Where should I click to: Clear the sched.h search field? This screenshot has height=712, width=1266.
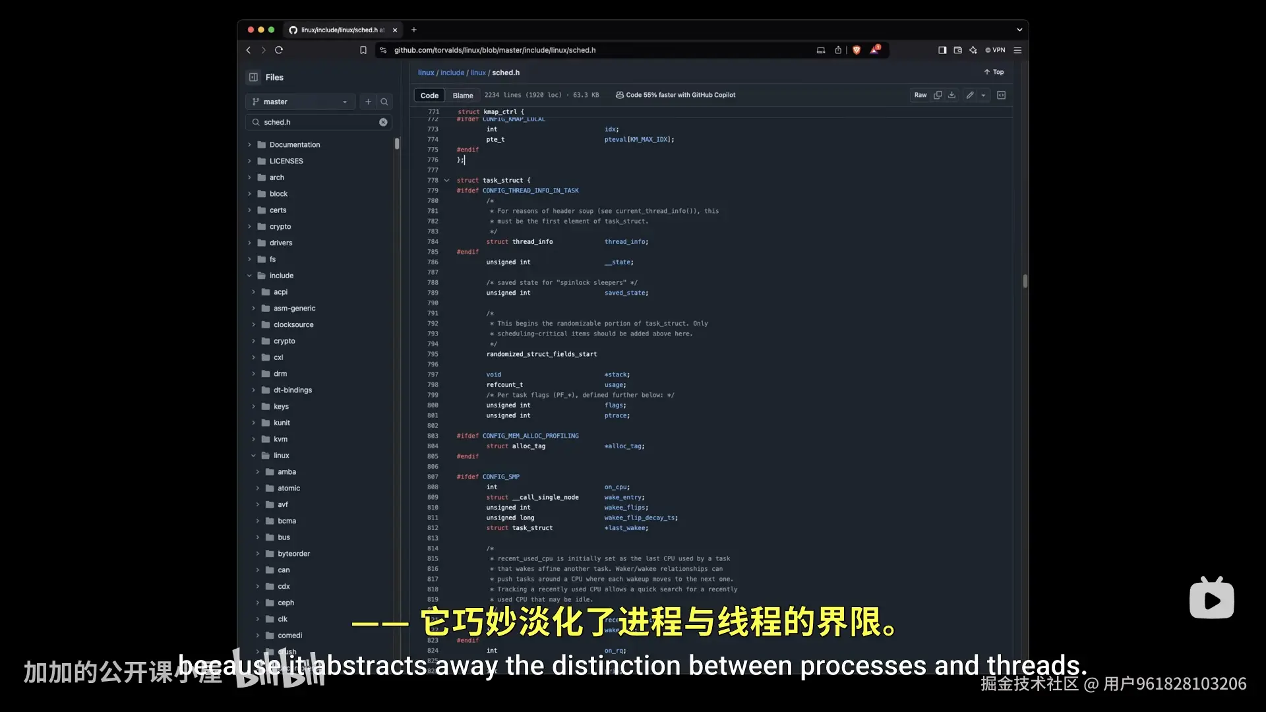(383, 122)
